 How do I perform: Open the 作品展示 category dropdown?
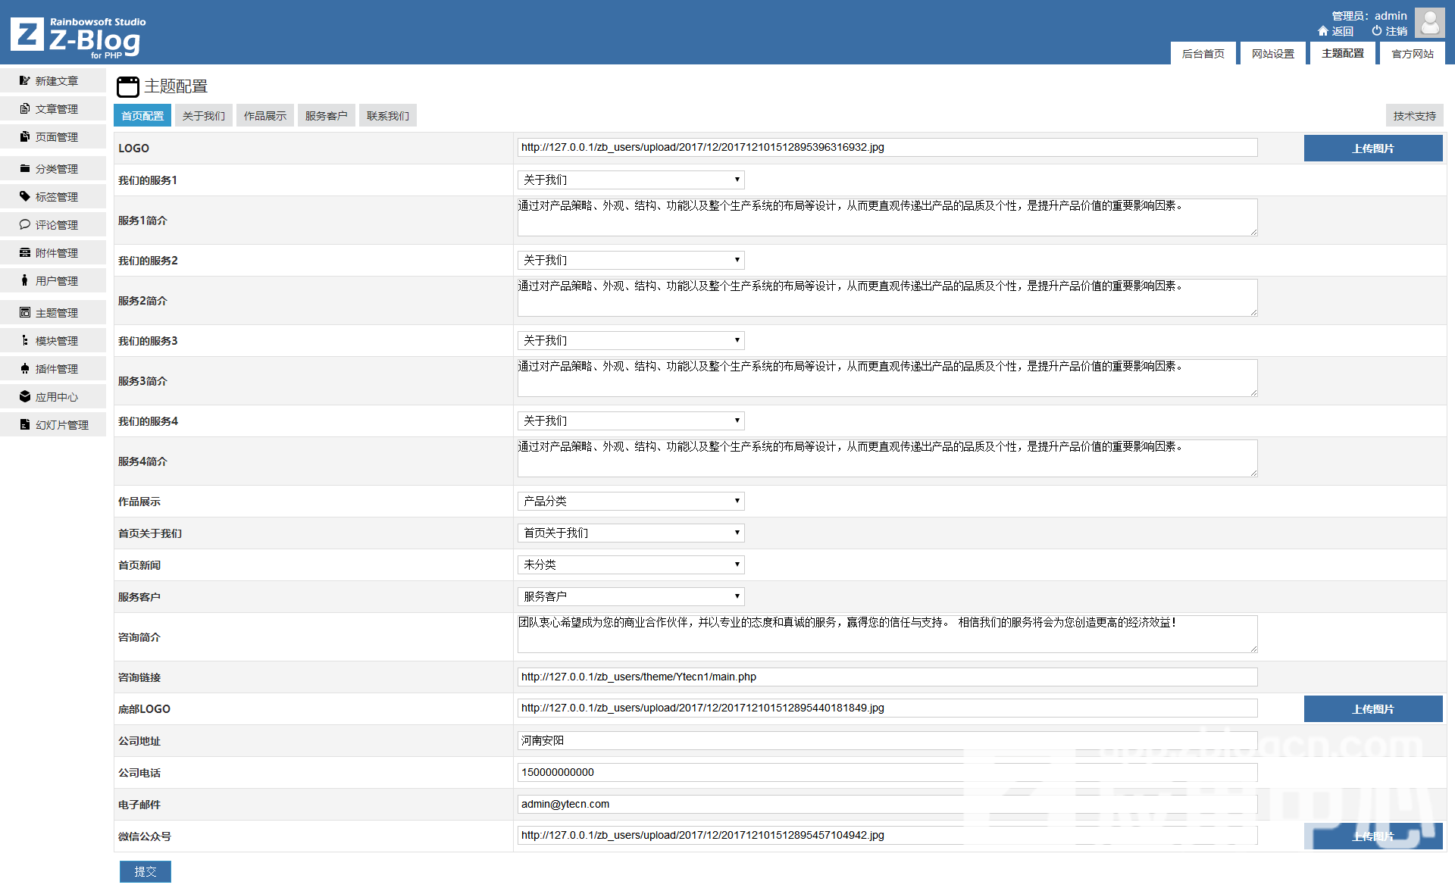pos(630,501)
